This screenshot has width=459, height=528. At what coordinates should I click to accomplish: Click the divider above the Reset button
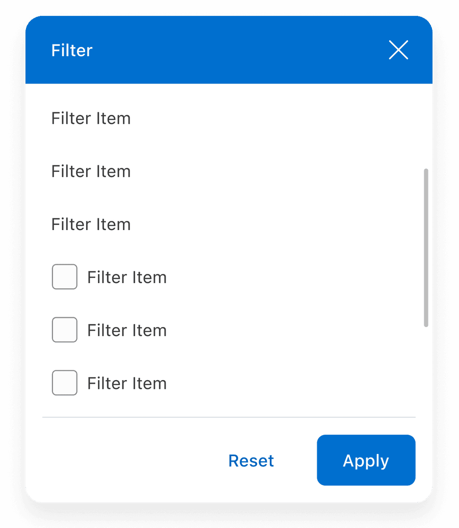229,417
